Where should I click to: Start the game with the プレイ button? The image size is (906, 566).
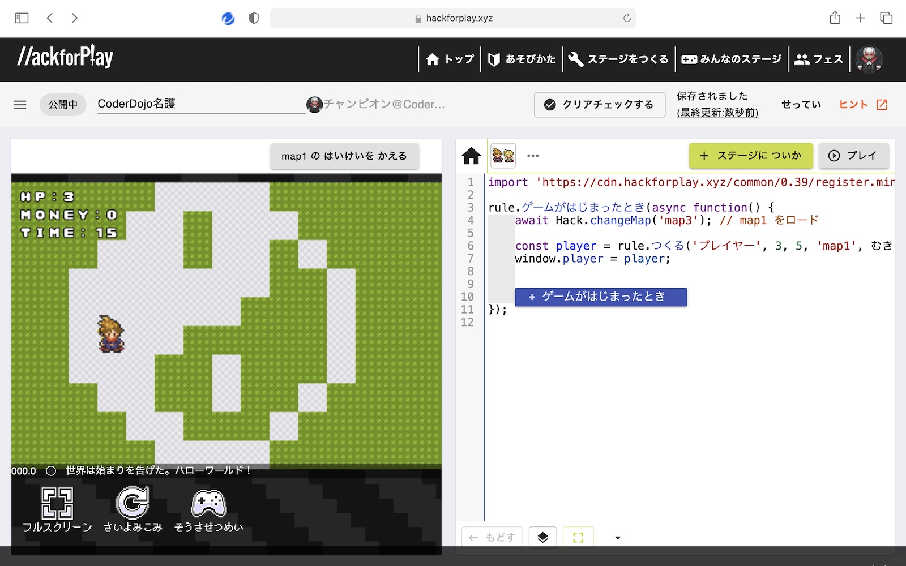coord(853,156)
